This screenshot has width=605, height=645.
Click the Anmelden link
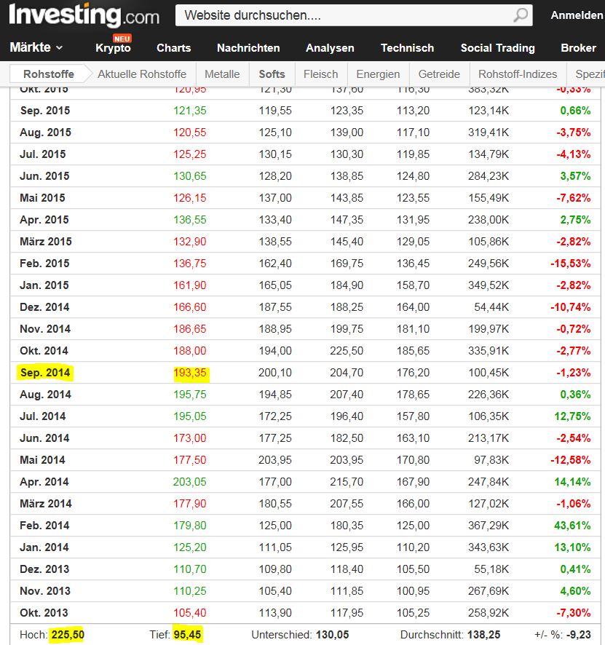point(577,15)
